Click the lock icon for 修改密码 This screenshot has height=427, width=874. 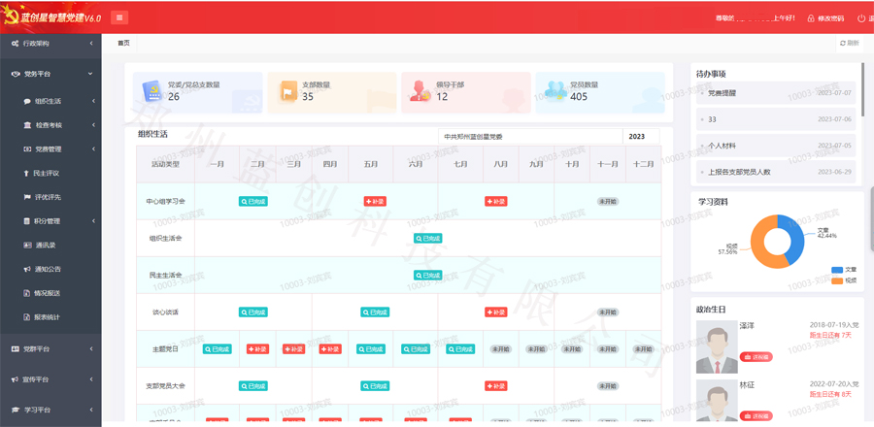coord(811,18)
